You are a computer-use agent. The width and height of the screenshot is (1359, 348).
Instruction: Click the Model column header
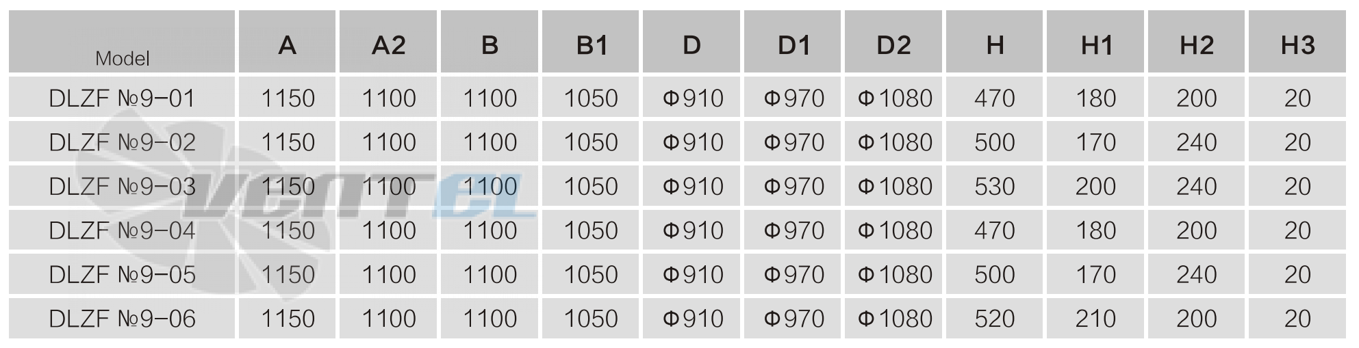tap(122, 42)
